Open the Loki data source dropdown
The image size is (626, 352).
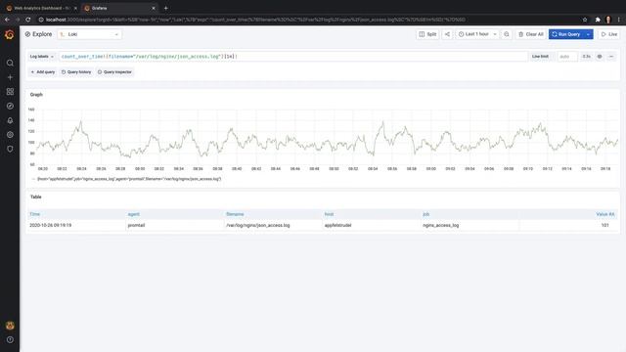(89, 34)
